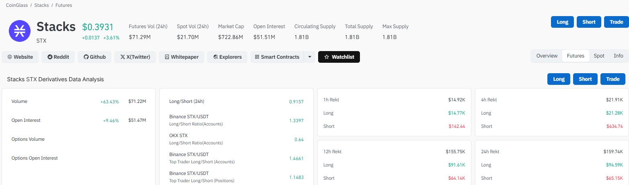Viewport: 629px width, 185px height.
Task: Click the 12h Rekt $155.75K total
Action: (455, 152)
